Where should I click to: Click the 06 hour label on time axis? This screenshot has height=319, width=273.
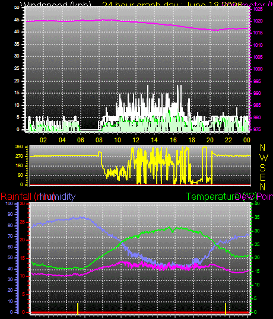click(81, 140)
